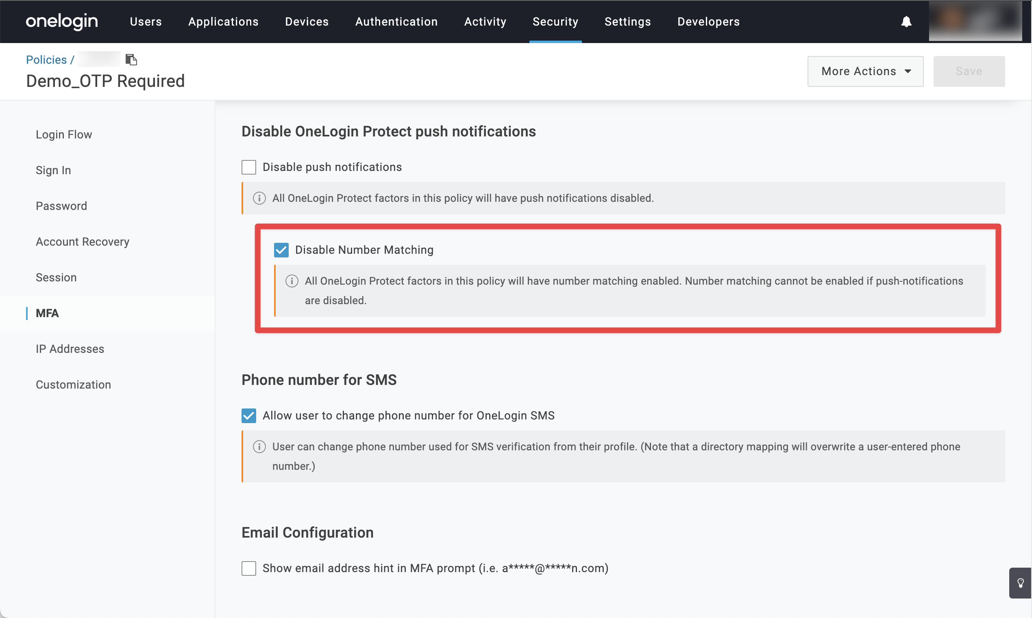Open the Users menu
This screenshot has height=618, width=1032.
146,22
